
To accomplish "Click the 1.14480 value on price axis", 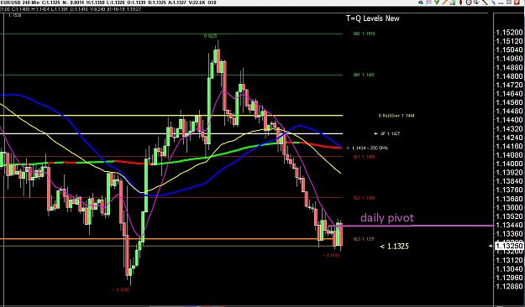I will pyautogui.click(x=509, y=111).
